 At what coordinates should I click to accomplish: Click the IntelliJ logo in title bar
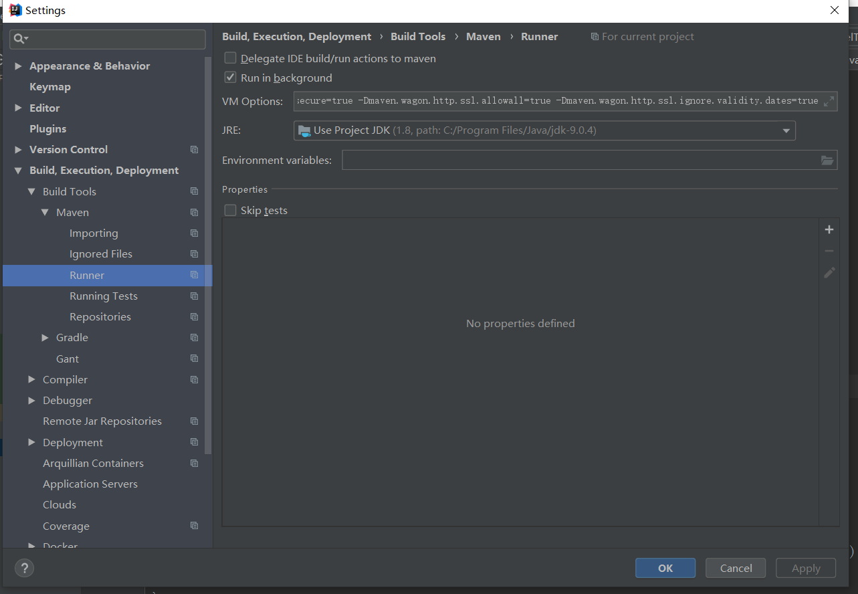click(x=15, y=10)
